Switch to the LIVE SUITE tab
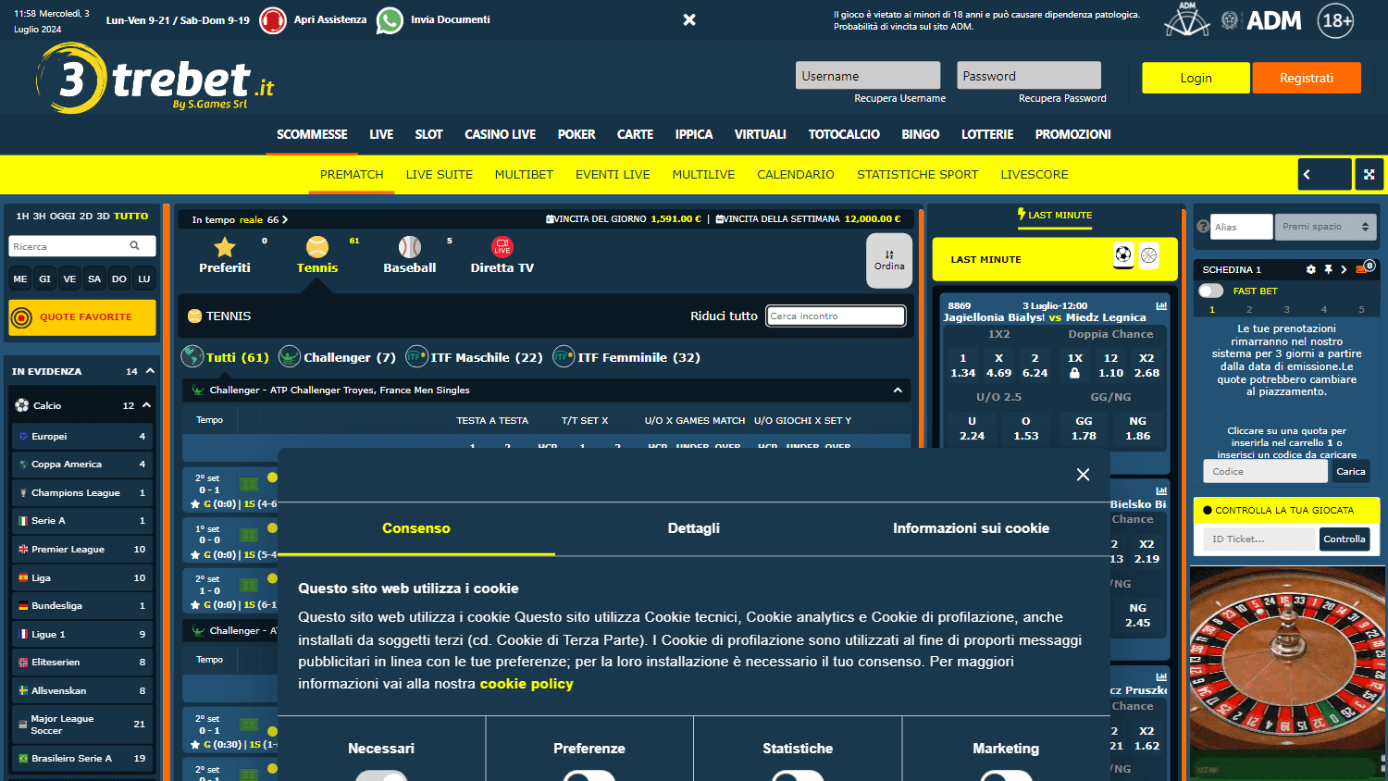 [440, 174]
